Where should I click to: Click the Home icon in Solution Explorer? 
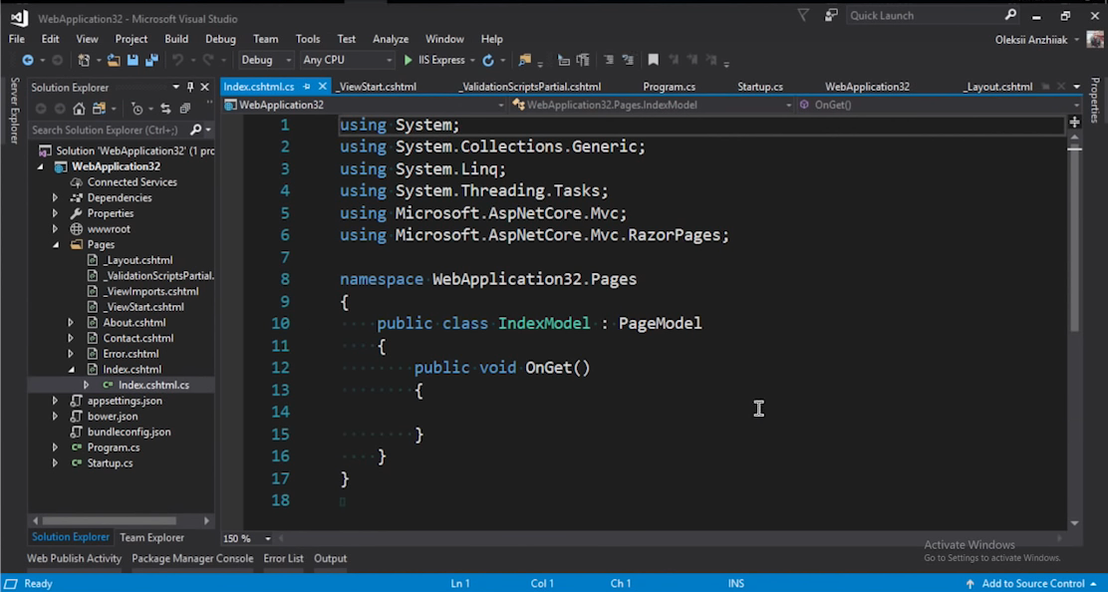(79, 109)
